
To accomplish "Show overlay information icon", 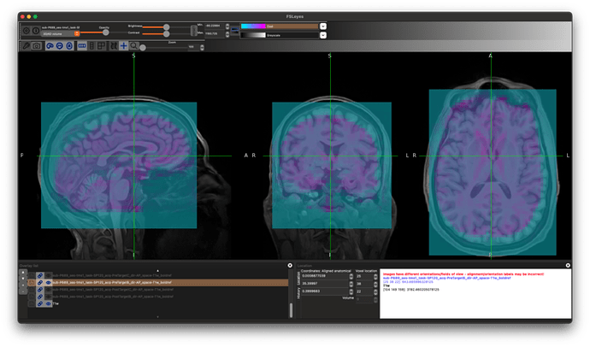I will (37, 31).
